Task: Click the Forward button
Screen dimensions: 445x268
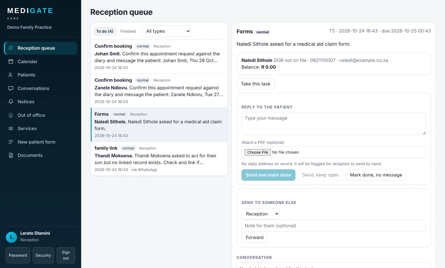Action: pos(255,237)
